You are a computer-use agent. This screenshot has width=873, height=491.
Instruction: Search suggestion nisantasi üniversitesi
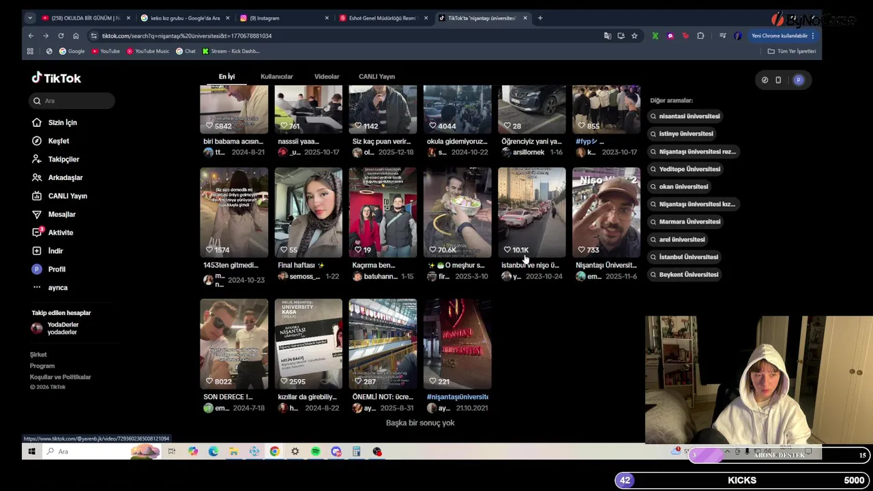[686, 117]
